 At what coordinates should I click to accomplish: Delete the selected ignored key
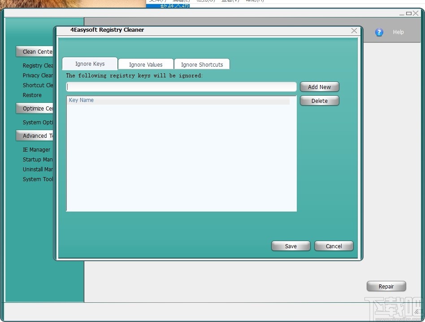[319, 101]
